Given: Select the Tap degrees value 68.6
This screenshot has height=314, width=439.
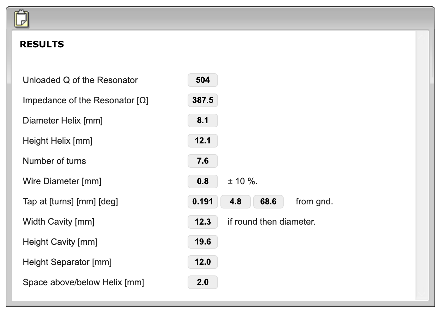Looking at the screenshot, I should [268, 201].
